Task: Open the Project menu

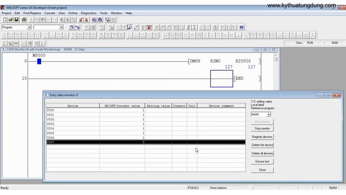Action: pyautogui.click(x=6, y=13)
